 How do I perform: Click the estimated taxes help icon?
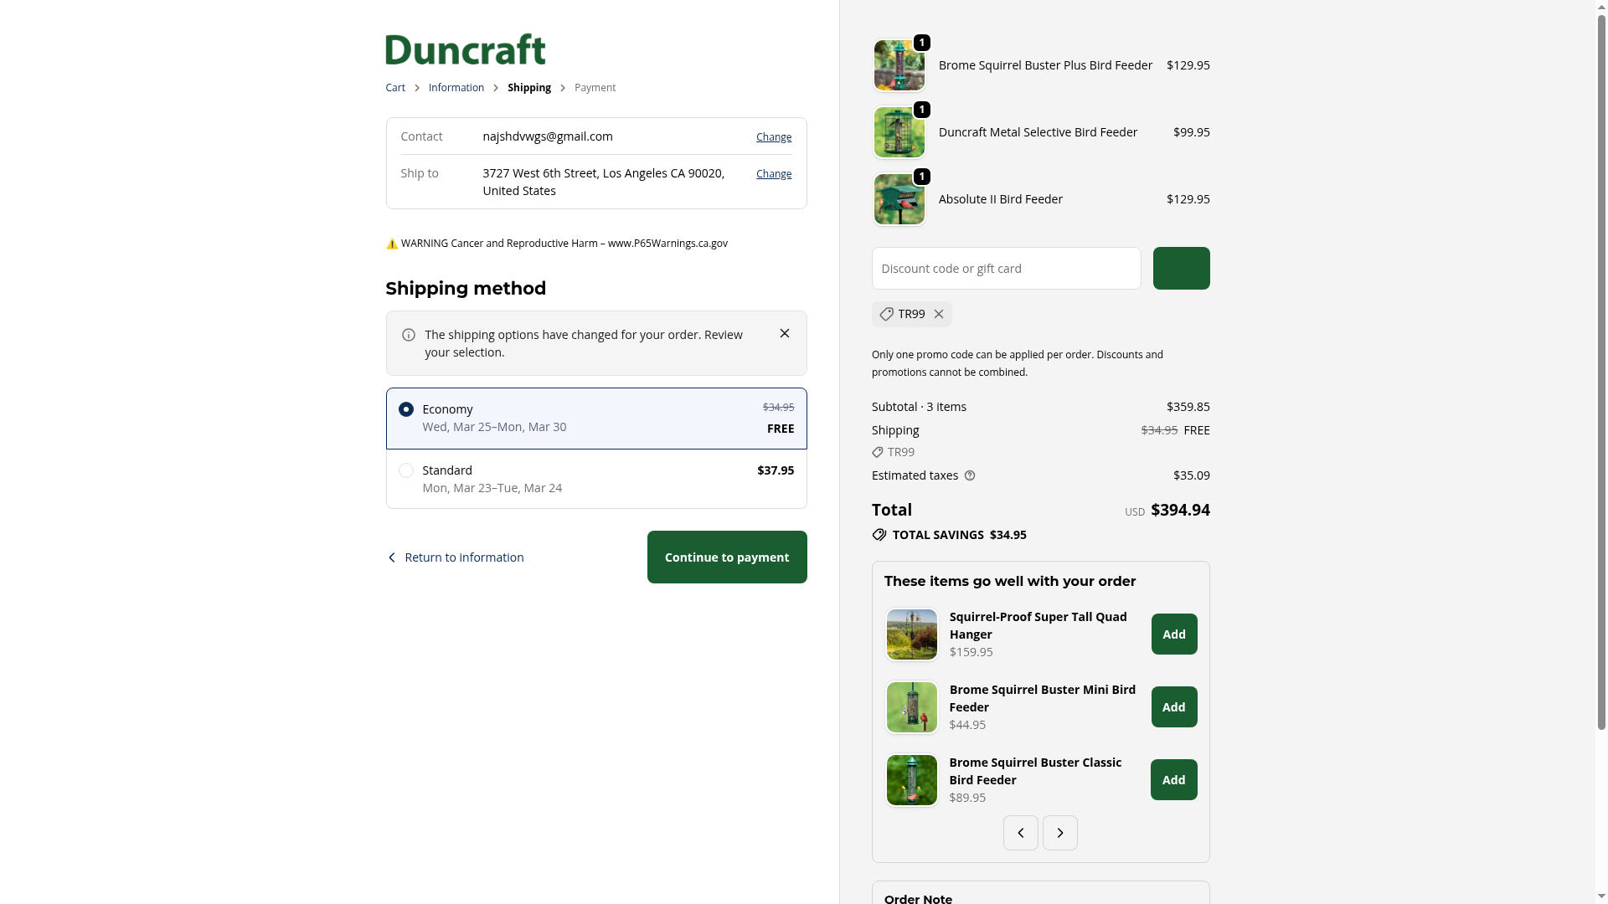[x=970, y=475]
